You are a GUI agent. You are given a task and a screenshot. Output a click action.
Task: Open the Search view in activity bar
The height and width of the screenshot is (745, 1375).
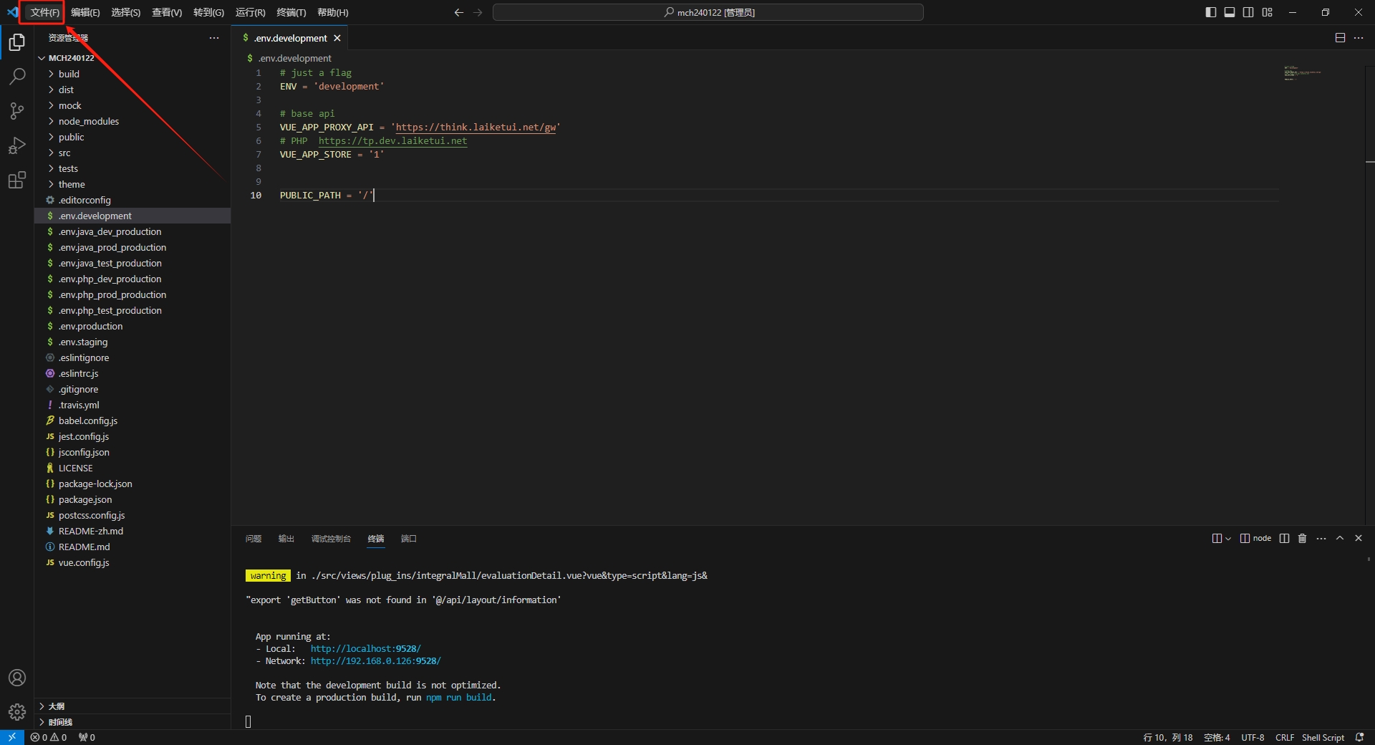click(x=17, y=77)
